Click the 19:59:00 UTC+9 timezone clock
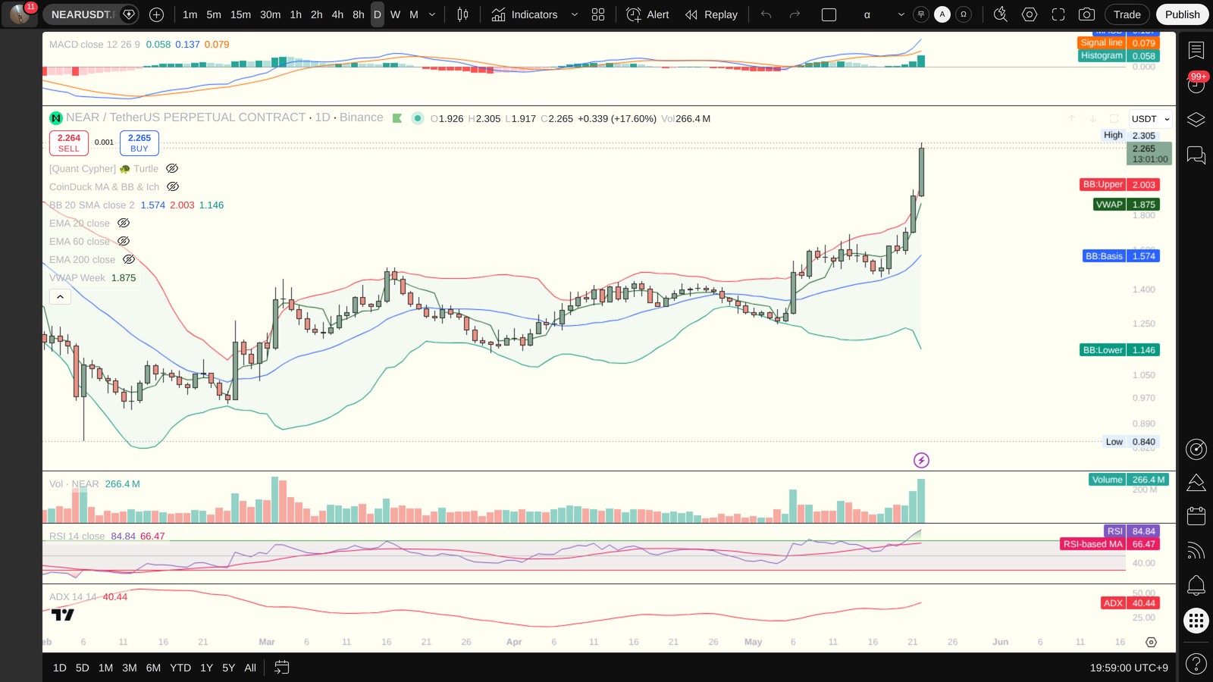 click(x=1129, y=668)
